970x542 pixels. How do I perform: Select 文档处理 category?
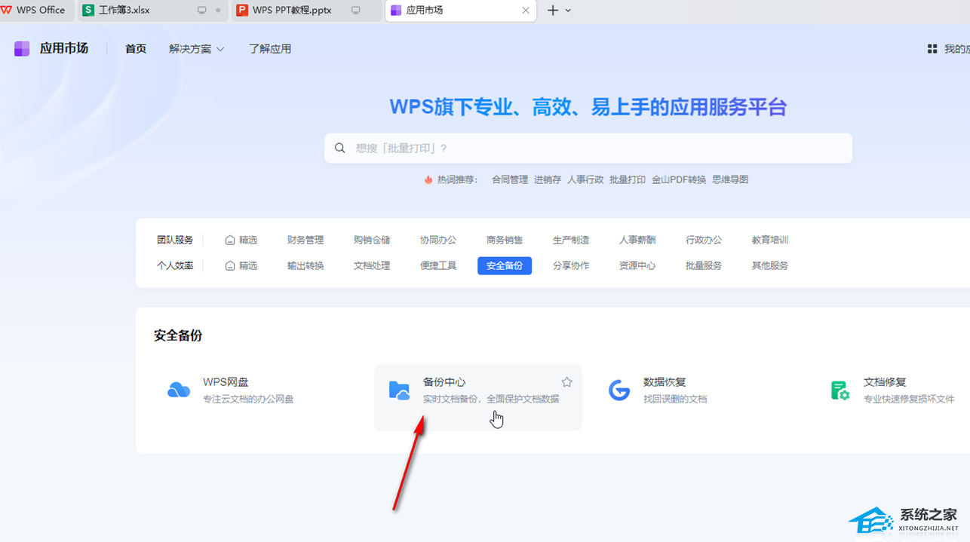(x=372, y=266)
